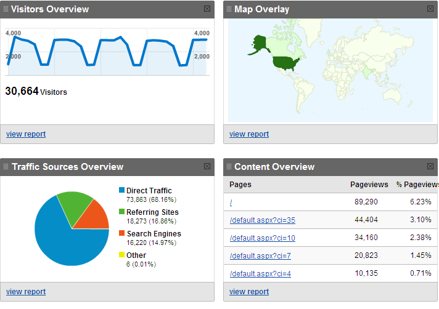Screen dimensions: 439x309
Task: Click the 44,404 pageviews cell
Action: (366, 220)
